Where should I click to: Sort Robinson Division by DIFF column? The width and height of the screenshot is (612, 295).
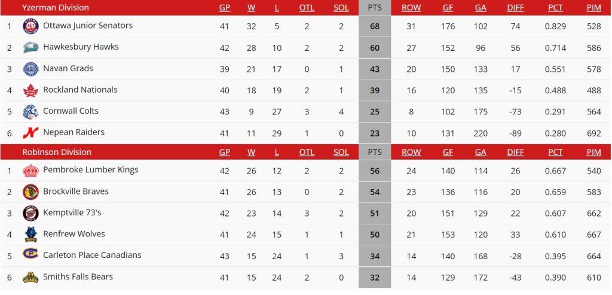(x=515, y=152)
